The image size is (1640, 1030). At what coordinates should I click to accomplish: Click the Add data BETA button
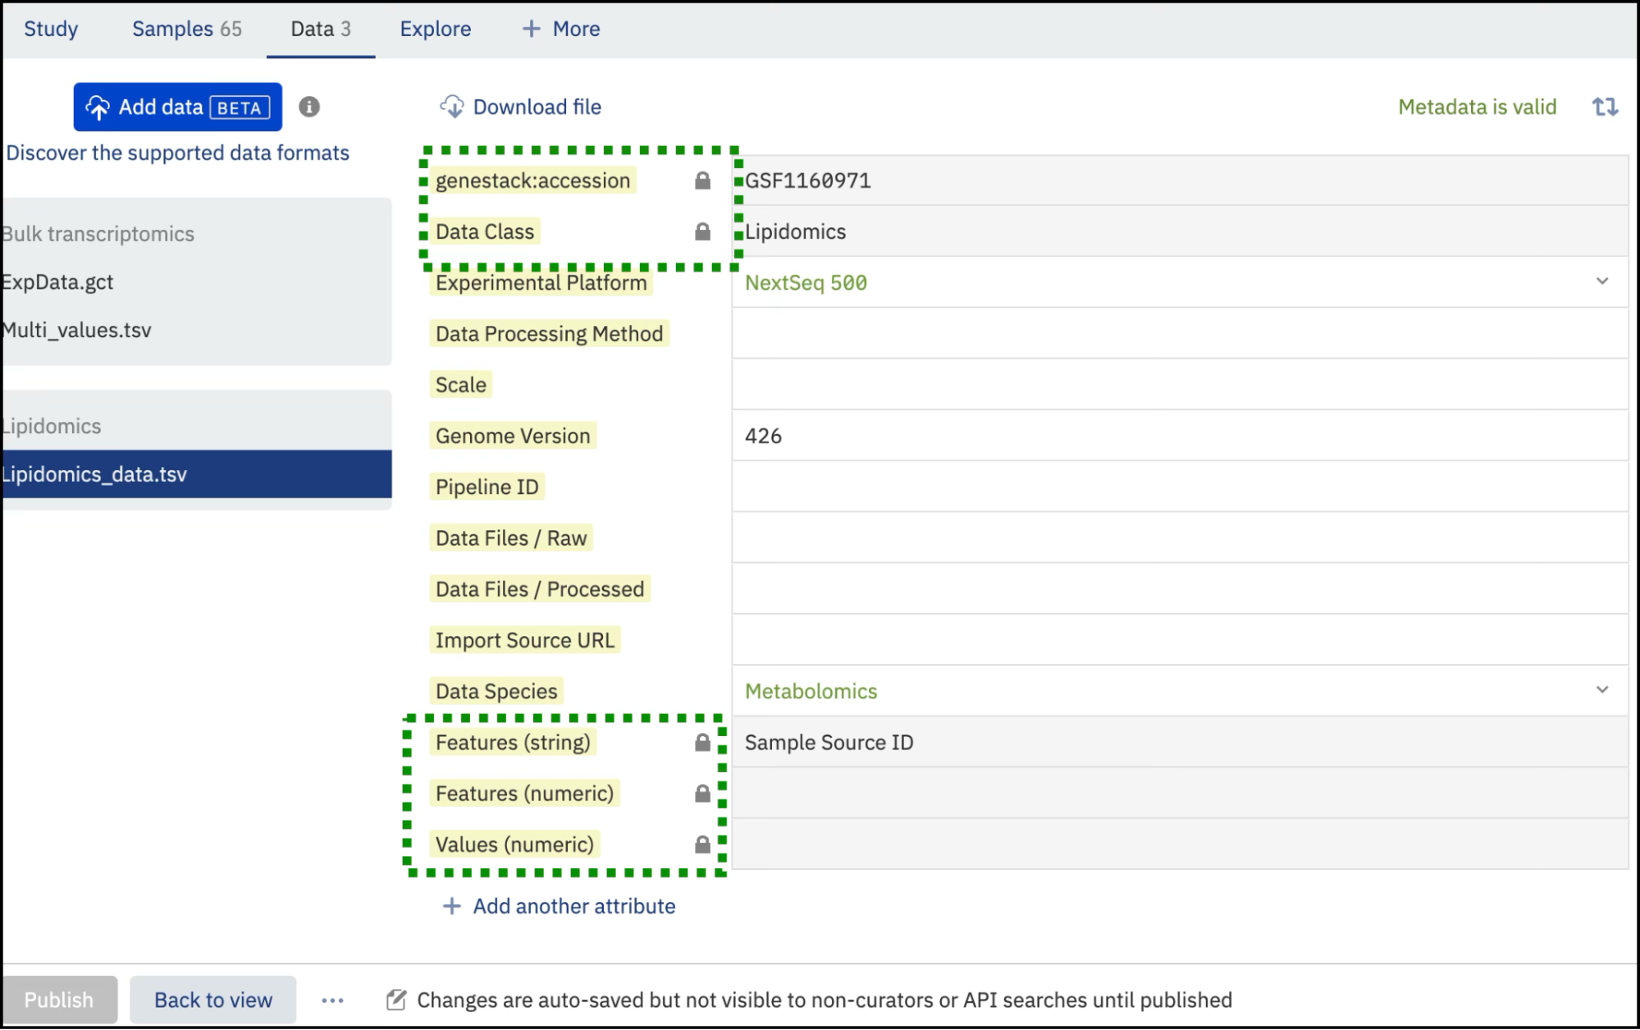(x=177, y=107)
